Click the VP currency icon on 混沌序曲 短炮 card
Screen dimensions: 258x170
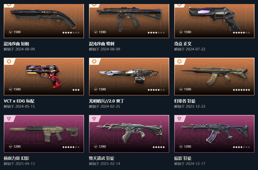point(11,32)
